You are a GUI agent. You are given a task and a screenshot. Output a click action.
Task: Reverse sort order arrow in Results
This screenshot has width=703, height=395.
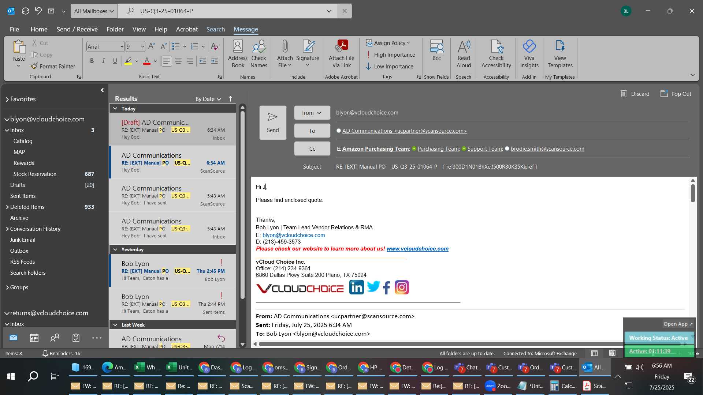coord(230,99)
